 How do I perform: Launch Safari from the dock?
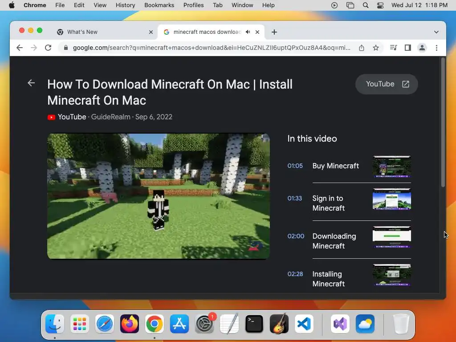click(104, 324)
